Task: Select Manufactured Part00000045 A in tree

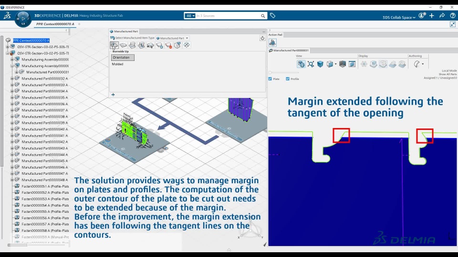Action: point(45,161)
